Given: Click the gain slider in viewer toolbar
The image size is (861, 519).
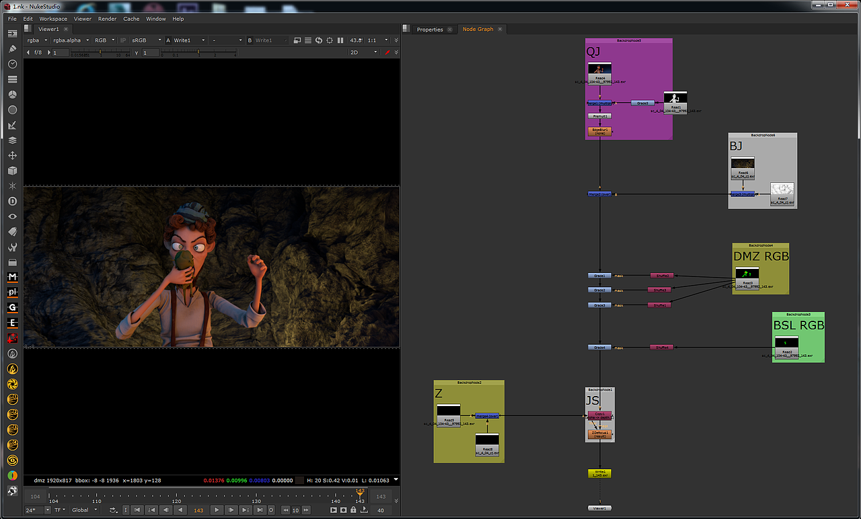Looking at the screenshot, I should tap(100, 52).
